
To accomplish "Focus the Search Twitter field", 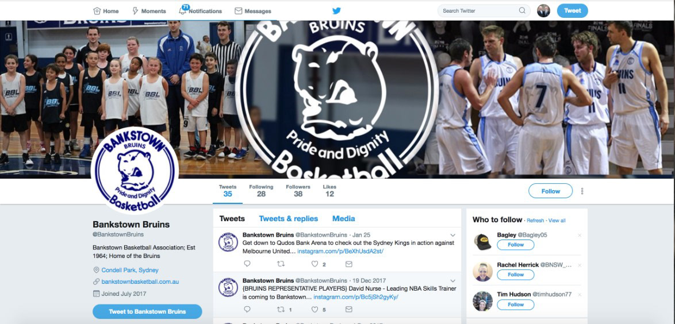I will (x=484, y=11).
